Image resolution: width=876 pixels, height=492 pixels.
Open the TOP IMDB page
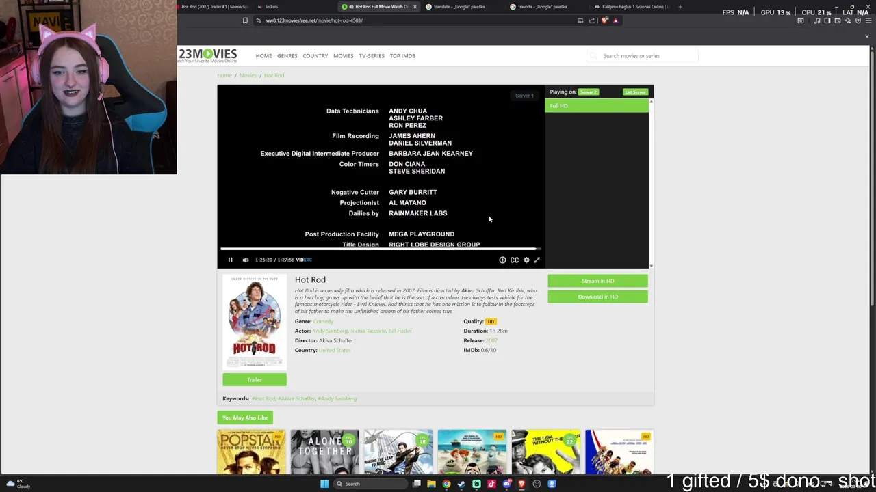tap(402, 56)
